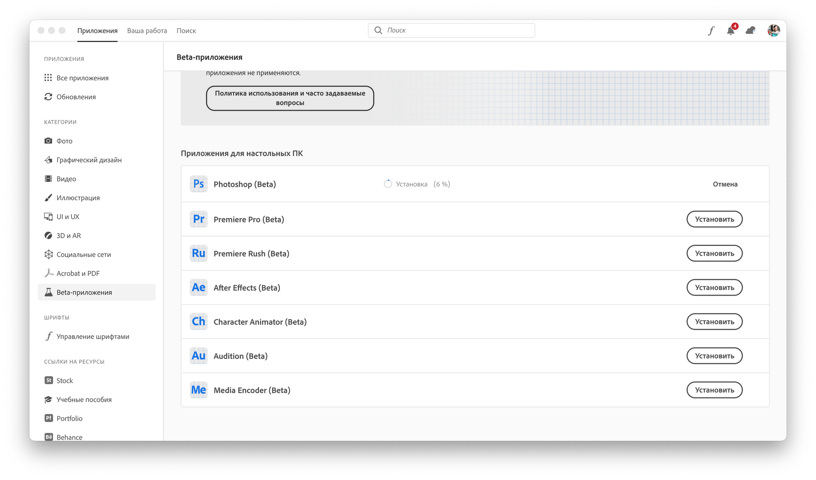Click the user profile avatar
The image size is (816, 480).
coord(773,30)
